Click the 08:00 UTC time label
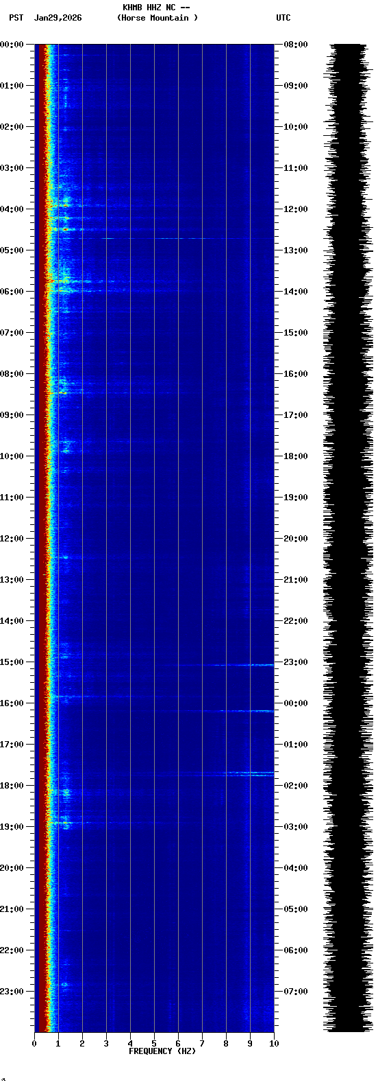 (296, 45)
